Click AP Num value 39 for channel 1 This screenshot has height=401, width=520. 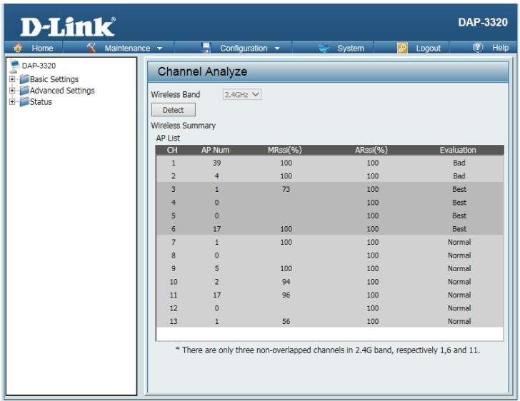click(216, 163)
